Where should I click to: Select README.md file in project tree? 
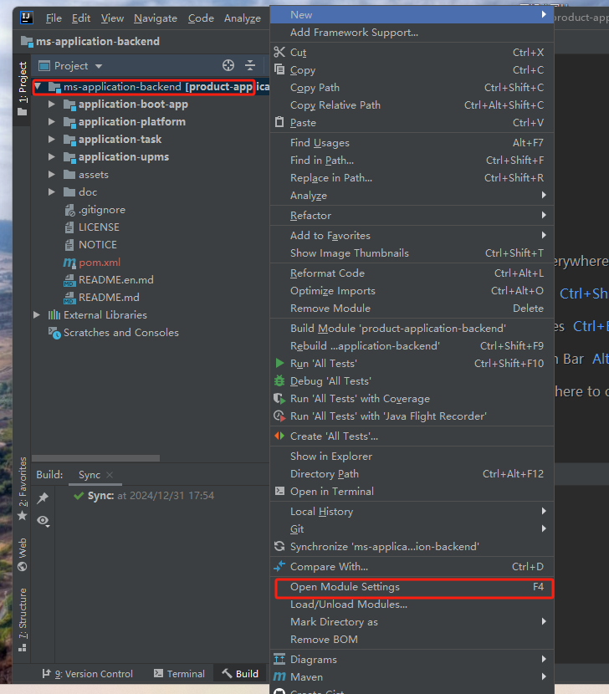[x=109, y=298]
